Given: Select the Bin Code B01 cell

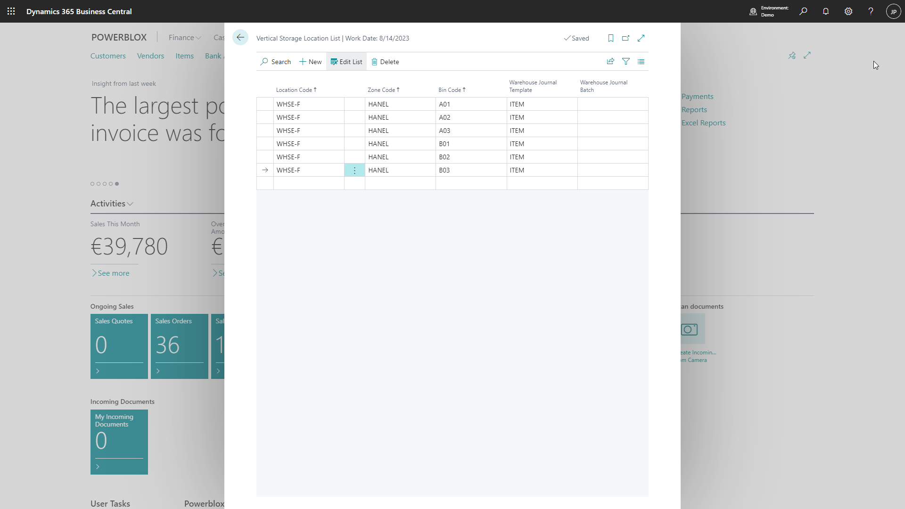Looking at the screenshot, I should 471,144.
